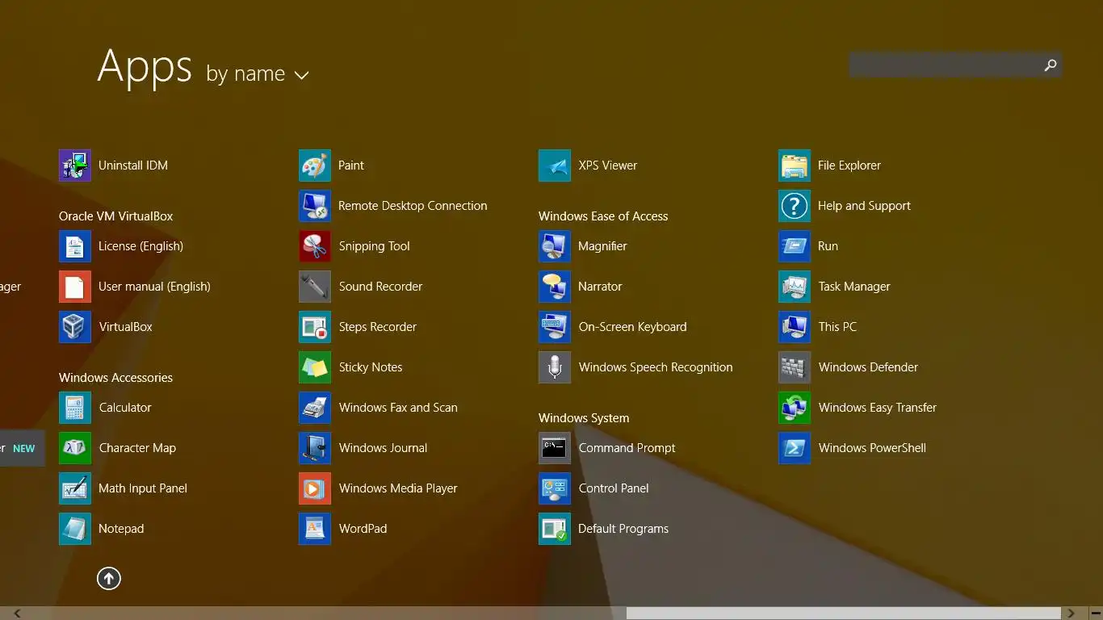The width and height of the screenshot is (1103, 620).
Task: Click the horizontal scrollbar thumb
Action: pos(844,614)
